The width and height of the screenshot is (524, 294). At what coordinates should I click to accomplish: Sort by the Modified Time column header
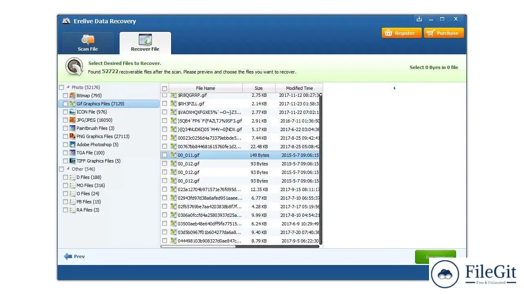click(x=299, y=88)
